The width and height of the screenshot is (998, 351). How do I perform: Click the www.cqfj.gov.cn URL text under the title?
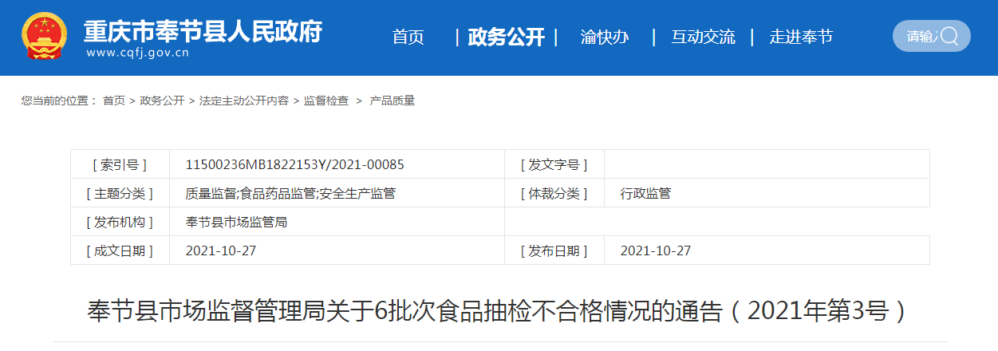(x=137, y=53)
